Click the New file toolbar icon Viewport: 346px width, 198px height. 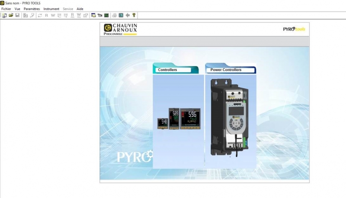tap(4, 16)
